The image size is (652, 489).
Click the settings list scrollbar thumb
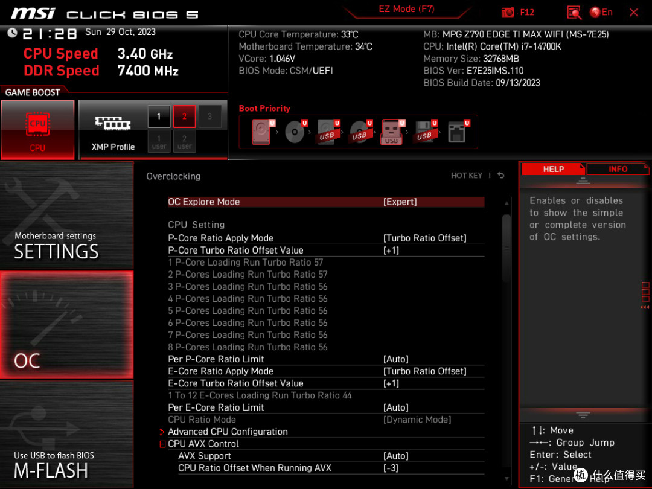click(507, 248)
